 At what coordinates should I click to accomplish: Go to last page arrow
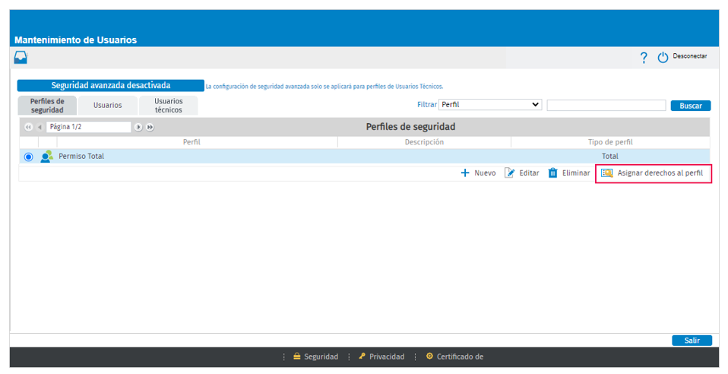point(150,127)
